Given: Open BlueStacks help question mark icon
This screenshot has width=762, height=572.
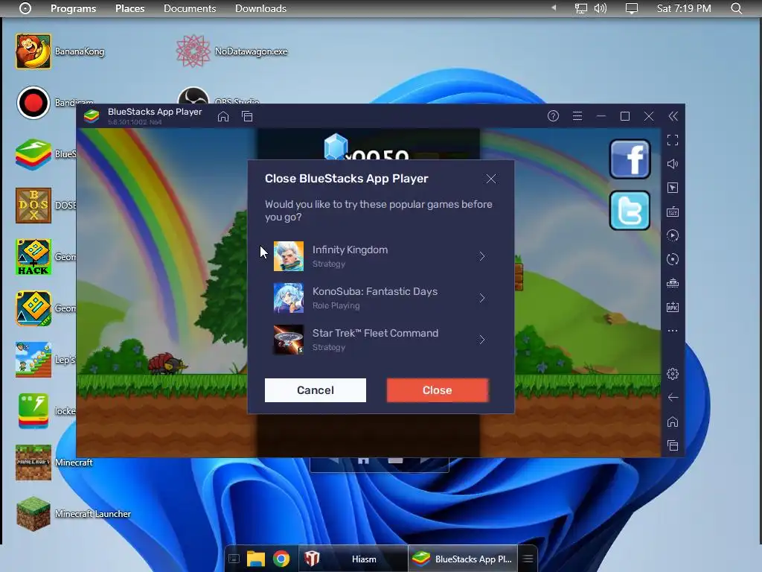Looking at the screenshot, I should (553, 115).
